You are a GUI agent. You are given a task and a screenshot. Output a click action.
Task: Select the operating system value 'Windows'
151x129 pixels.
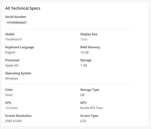coord(12,79)
